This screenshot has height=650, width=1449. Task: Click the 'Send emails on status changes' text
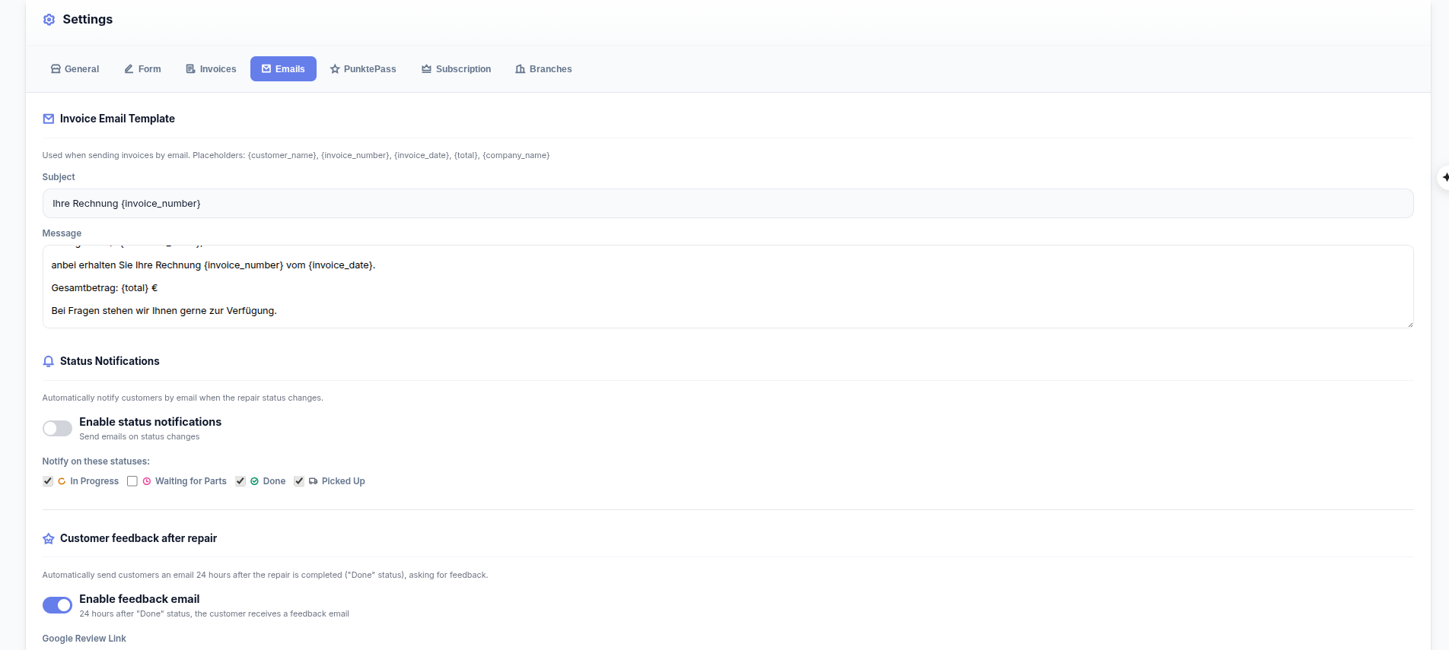[x=139, y=437]
